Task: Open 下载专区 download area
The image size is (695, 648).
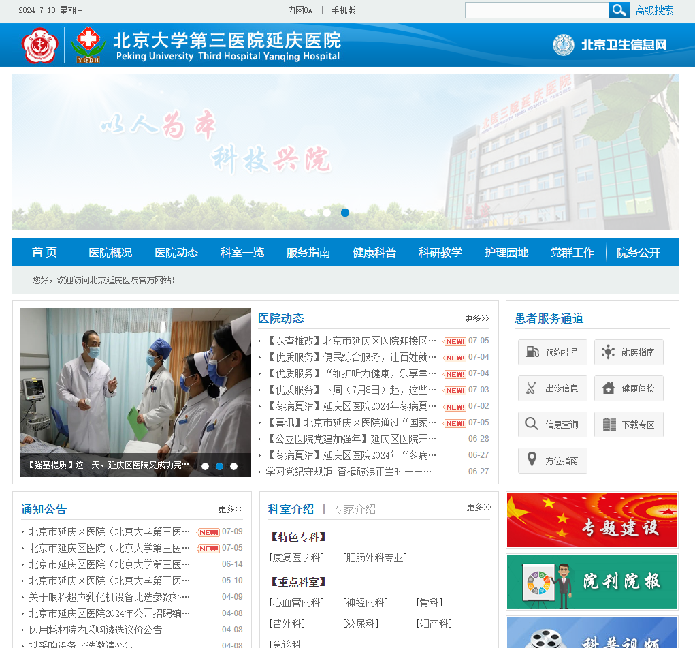Action: (x=628, y=425)
